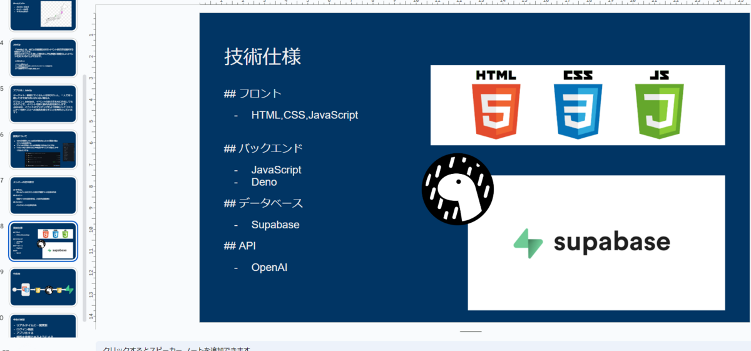Image resolution: width=751 pixels, height=351 pixels.
Task: Click the slide title 技術仕様
Action: pos(263,56)
